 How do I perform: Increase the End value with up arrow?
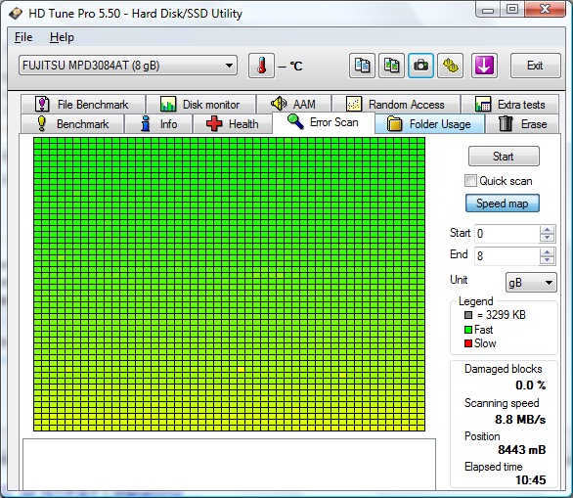click(x=547, y=252)
